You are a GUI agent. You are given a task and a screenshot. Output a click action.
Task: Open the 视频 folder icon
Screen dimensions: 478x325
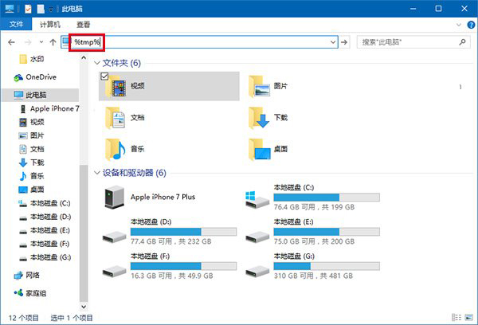pos(116,85)
